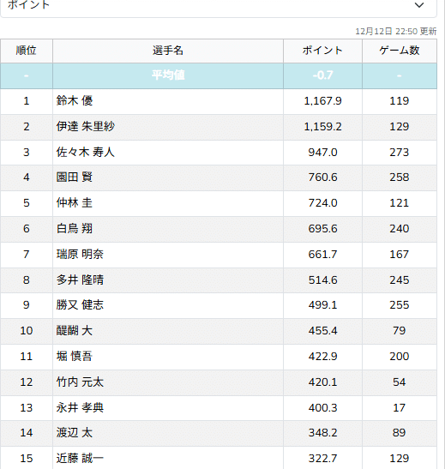
Task: Click the points value 499.1
Action: tap(322, 305)
